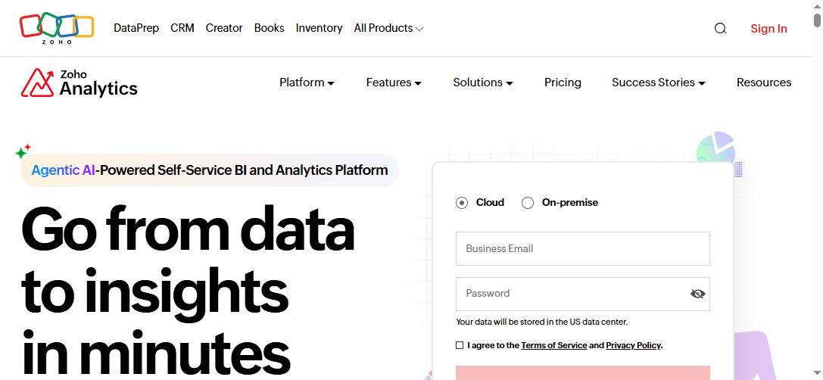Click the Zoho logo

click(57, 28)
